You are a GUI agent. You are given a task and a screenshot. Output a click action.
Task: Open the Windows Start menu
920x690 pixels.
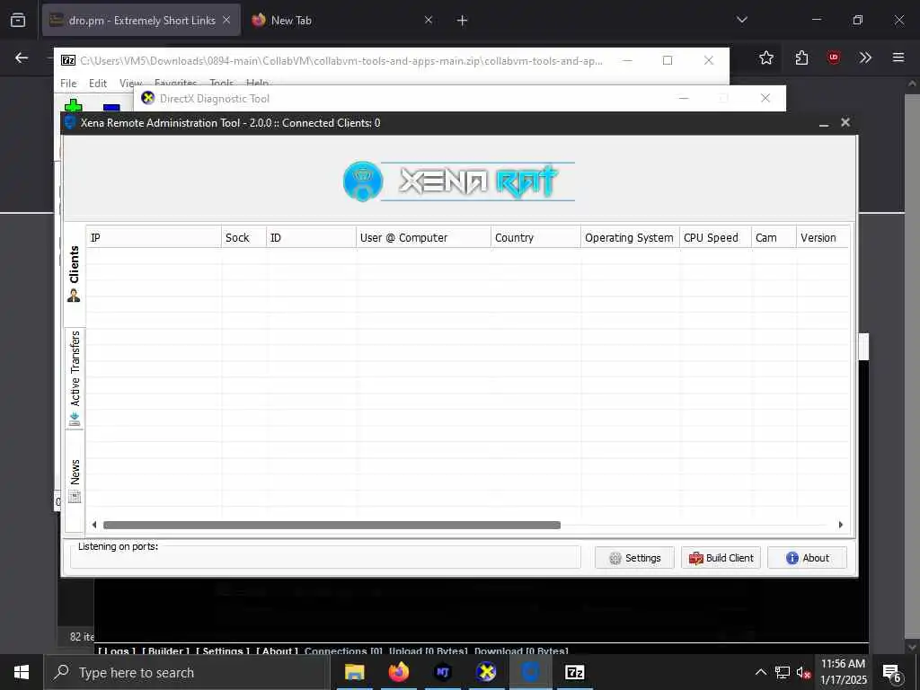tap(22, 672)
